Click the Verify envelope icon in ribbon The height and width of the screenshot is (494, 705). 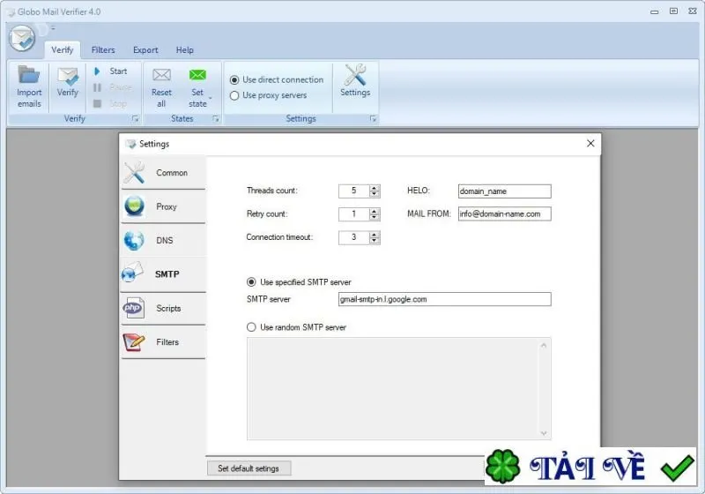(x=68, y=76)
